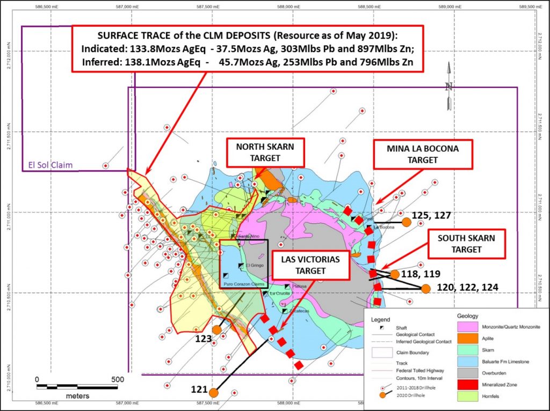Image resolution: width=550 pixels, height=411 pixels.
Task: Click the Shaft symbol in the legend
Action: point(382,327)
